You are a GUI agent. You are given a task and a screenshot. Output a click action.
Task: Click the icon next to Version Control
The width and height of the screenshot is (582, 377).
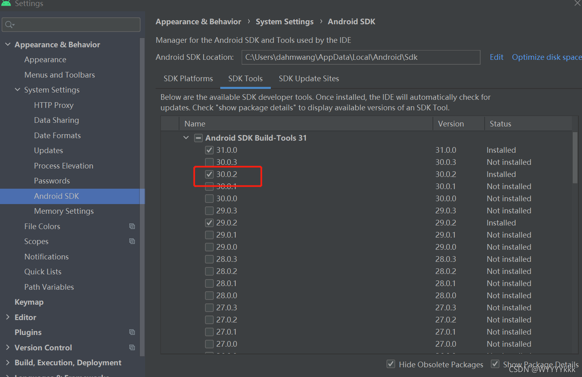(x=132, y=347)
